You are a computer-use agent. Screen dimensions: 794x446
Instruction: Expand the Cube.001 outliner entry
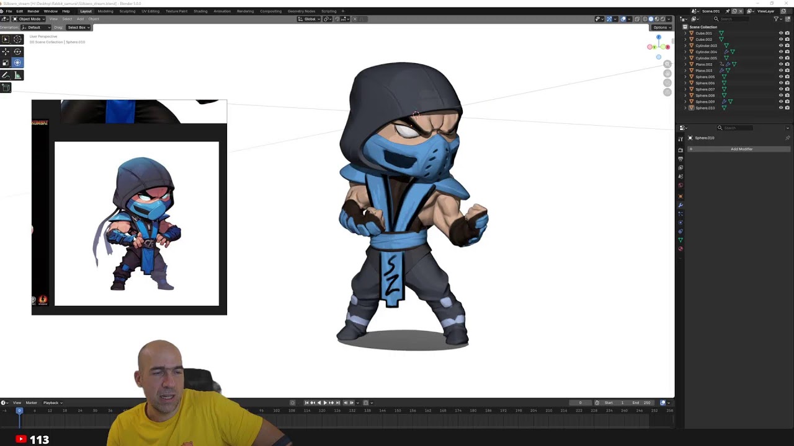[685, 33]
